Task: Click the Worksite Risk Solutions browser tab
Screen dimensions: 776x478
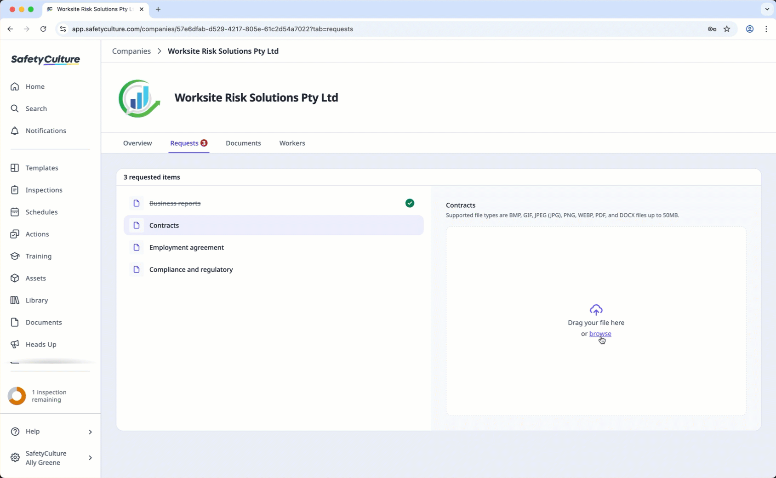Action: (x=96, y=9)
